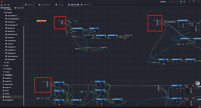
Task: Click the GET Plane.WorldZX node
Action: 170,22
